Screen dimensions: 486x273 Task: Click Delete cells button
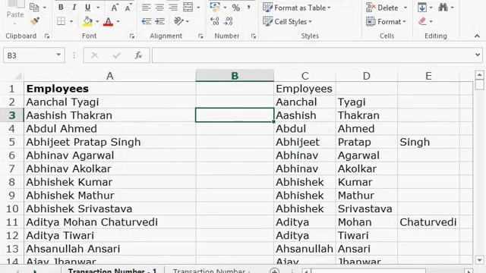click(x=382, y=8)
